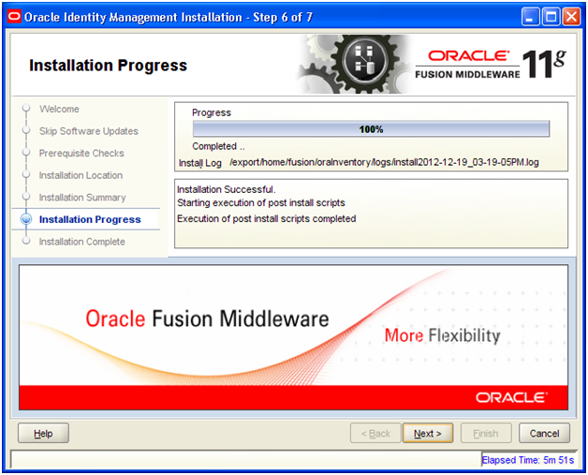Select the Installation Complete step

tap(82, 242)
